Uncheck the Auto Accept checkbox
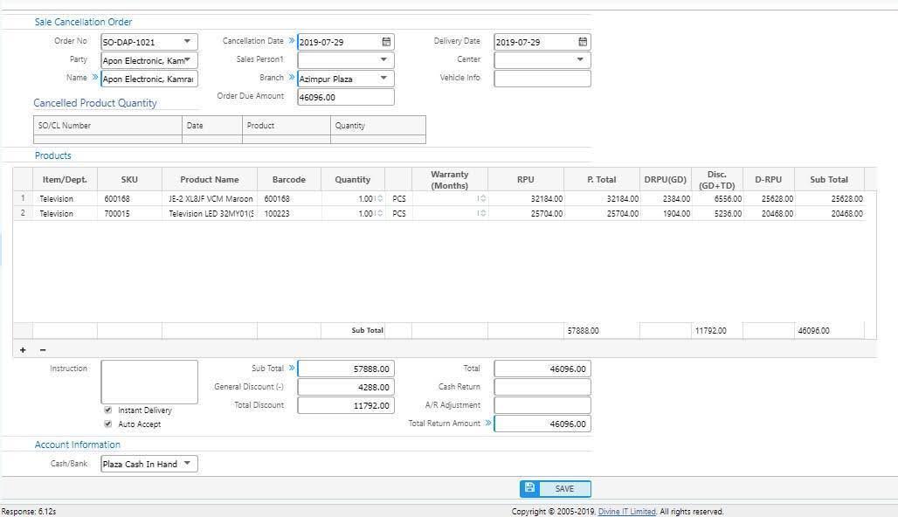 point(108,424)
